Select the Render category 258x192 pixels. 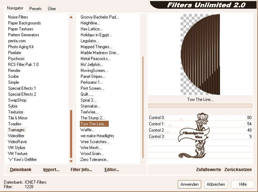[14, 71]
